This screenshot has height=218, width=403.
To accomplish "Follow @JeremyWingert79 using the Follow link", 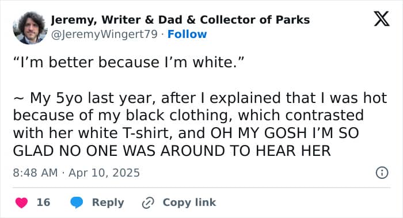I will tap(187, 34).
